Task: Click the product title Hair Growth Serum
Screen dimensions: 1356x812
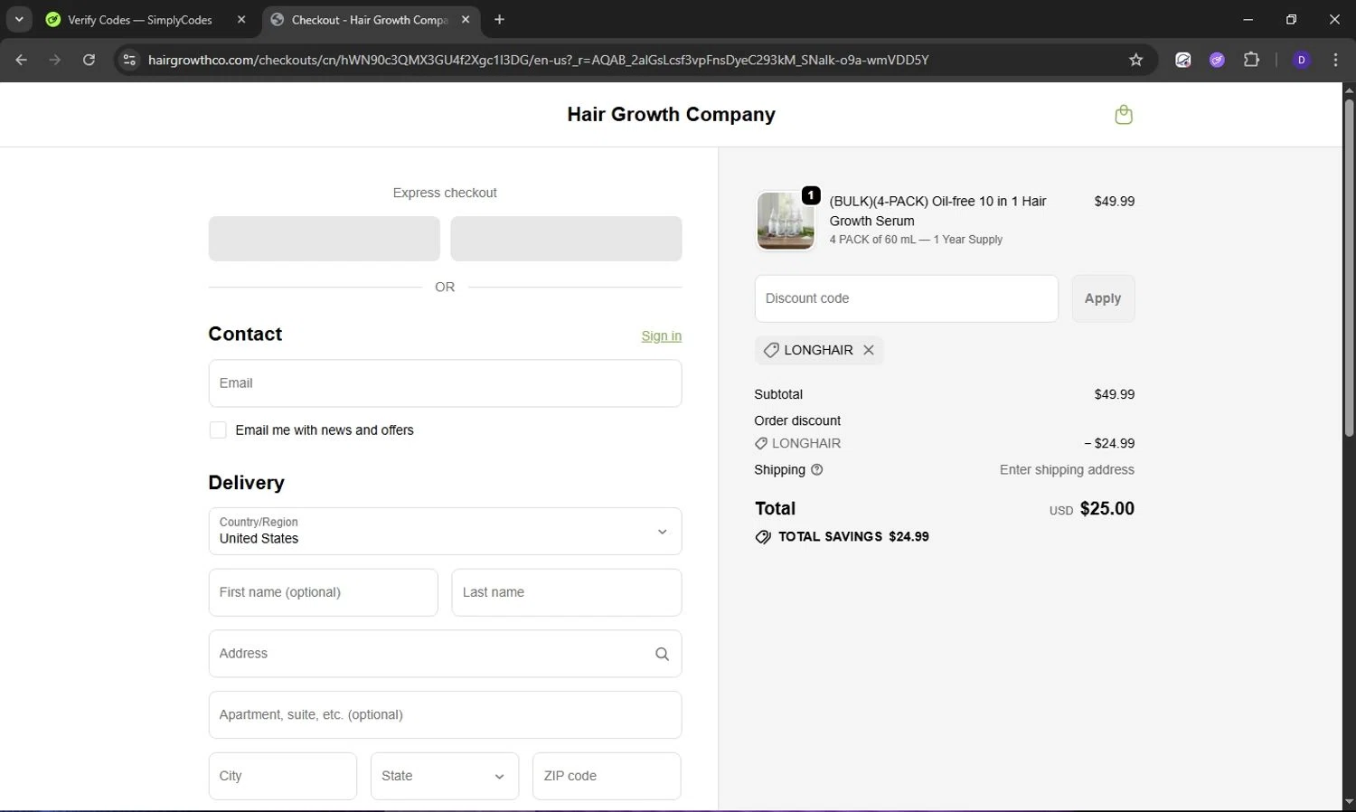Action: click(x=937, y=211)
